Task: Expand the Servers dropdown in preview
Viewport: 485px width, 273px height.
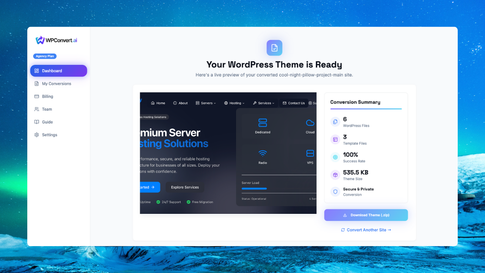Action: pyautogui.click(x=206, y=103)
